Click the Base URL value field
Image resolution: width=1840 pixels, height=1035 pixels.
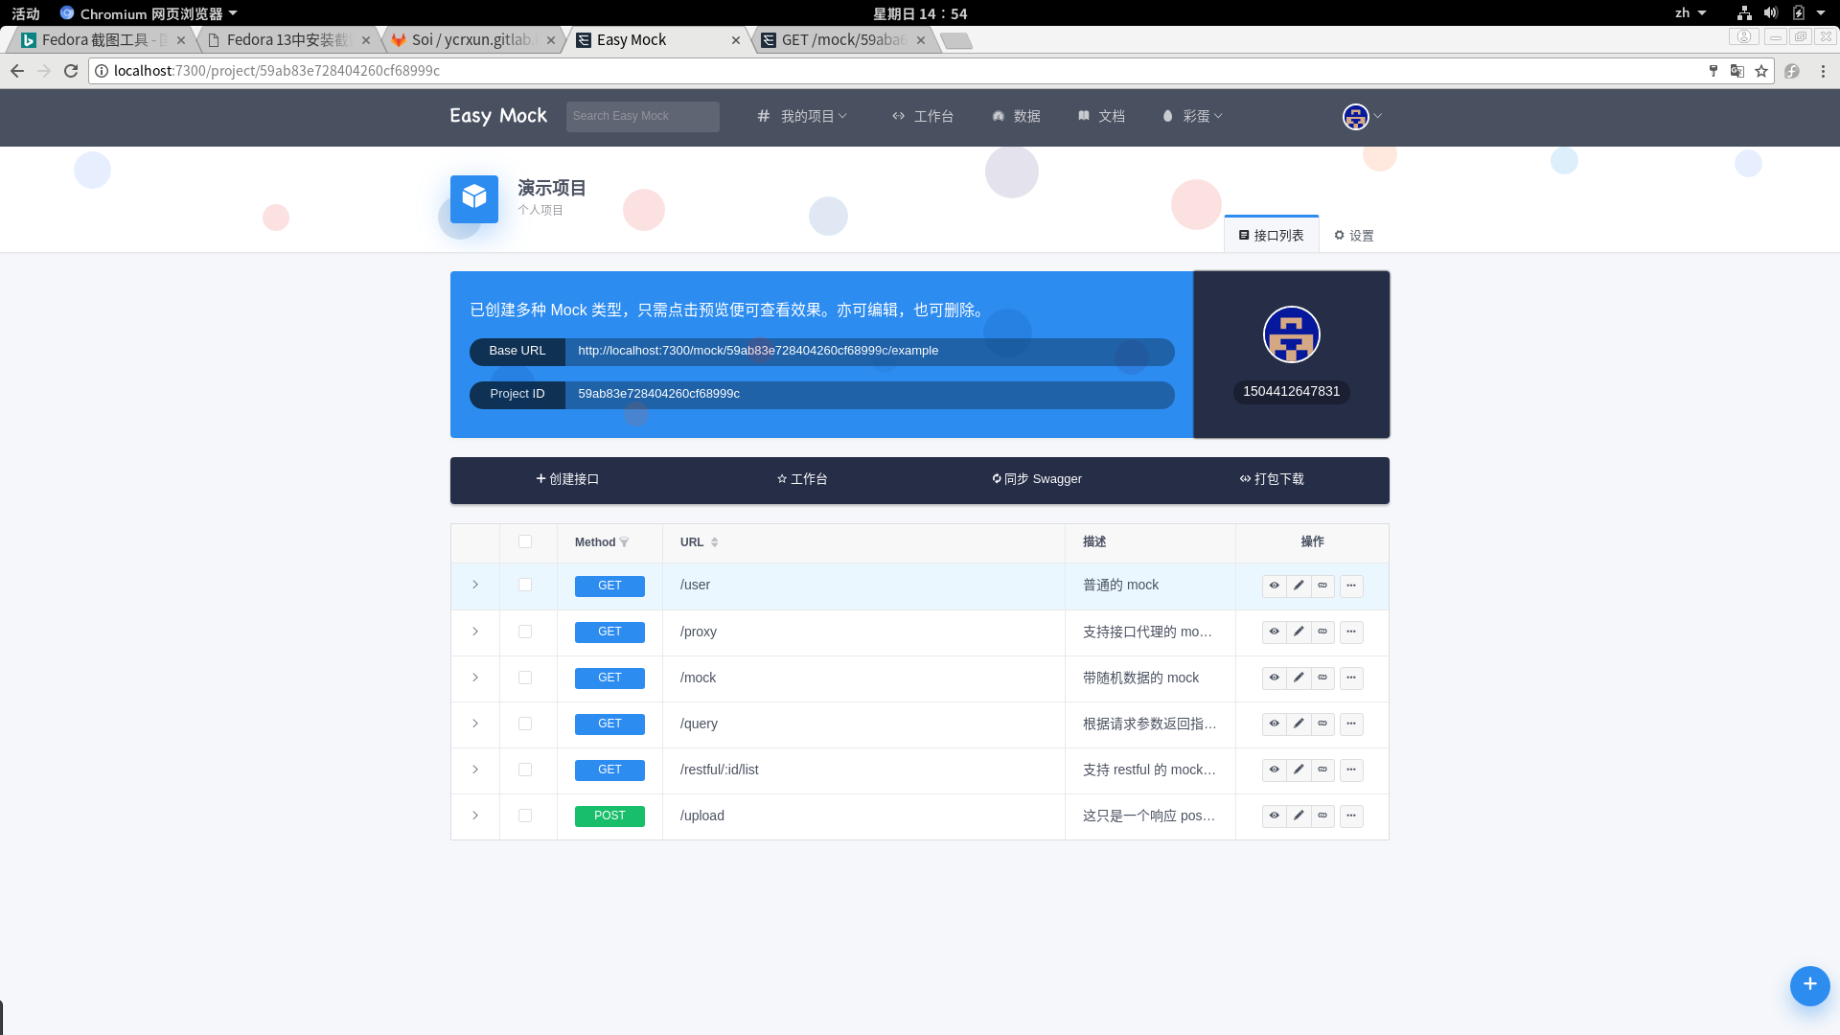click(869, 351)
